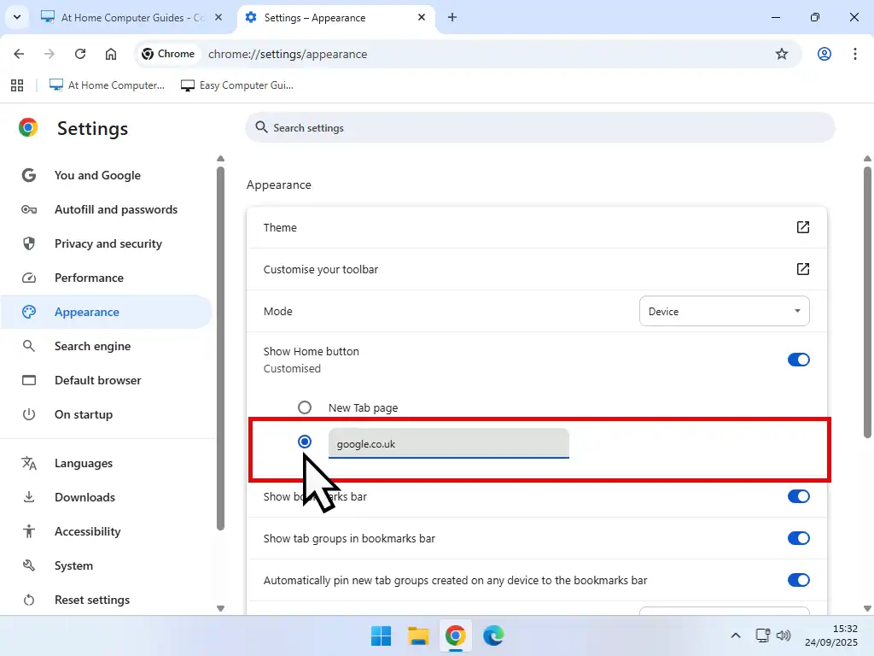Turn off Show bookmarks bar toggle
The image size is (874, 656).
[798, 496]
